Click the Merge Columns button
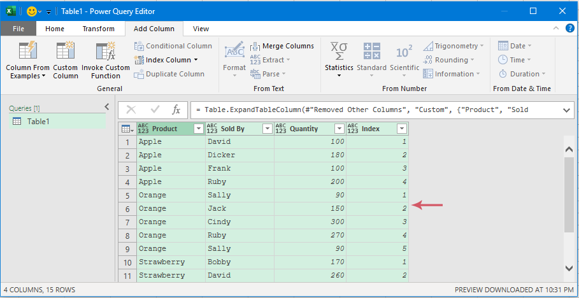This screenshot has height=298, width=579. [x=282, y=46]
